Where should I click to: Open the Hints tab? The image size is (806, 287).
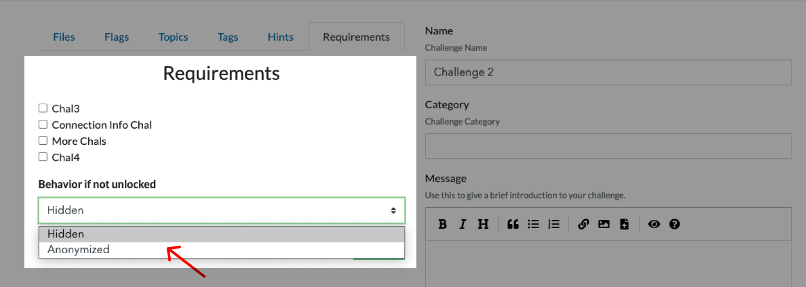[x=280, y=37]
